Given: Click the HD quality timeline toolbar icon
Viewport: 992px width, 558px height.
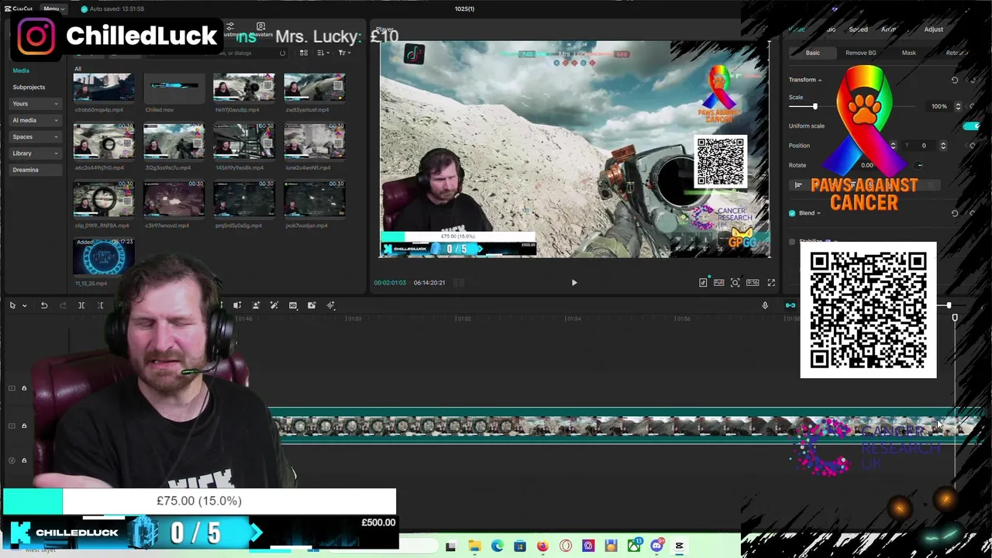Looking at the screenshot, I should tap(293, 305).
